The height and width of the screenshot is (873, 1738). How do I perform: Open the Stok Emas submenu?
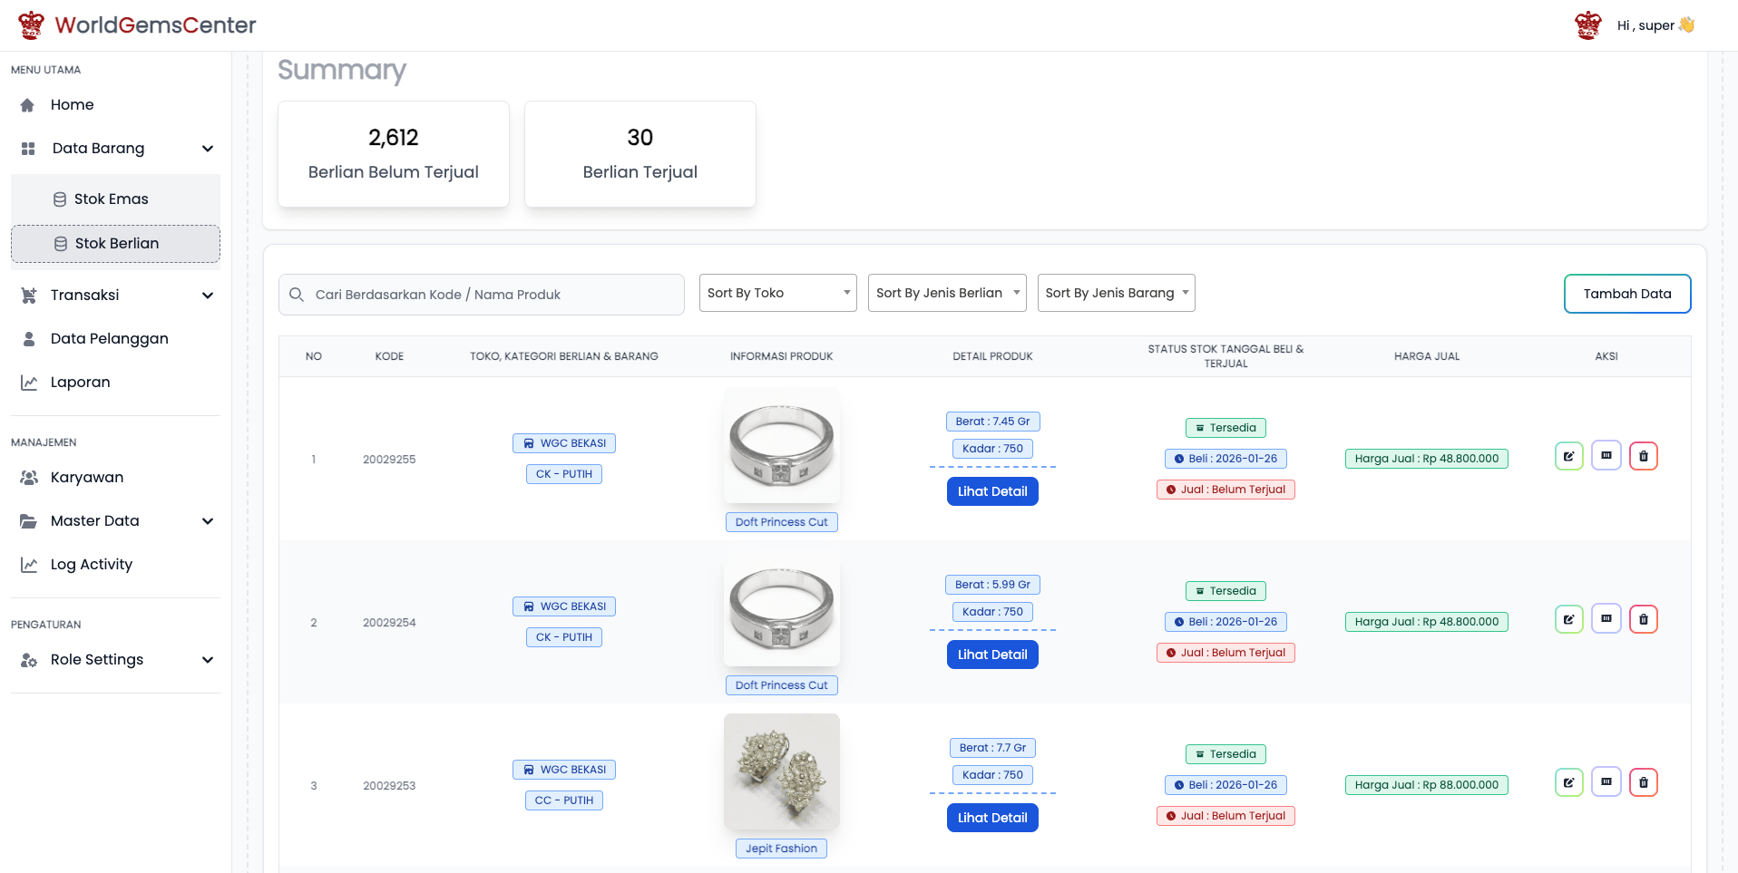pyautogui.click(x=115, y=199)
